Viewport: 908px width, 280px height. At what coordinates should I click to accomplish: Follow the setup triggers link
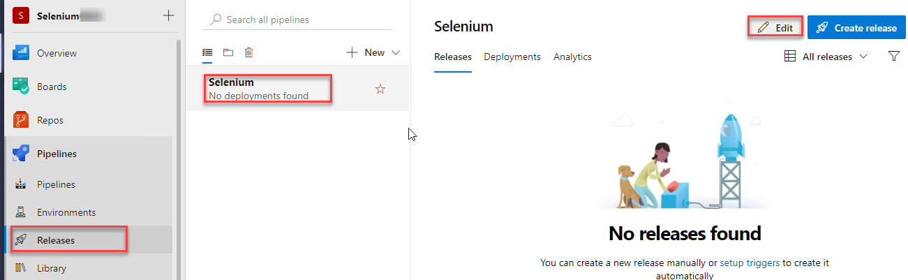click(x=750, y=263)
